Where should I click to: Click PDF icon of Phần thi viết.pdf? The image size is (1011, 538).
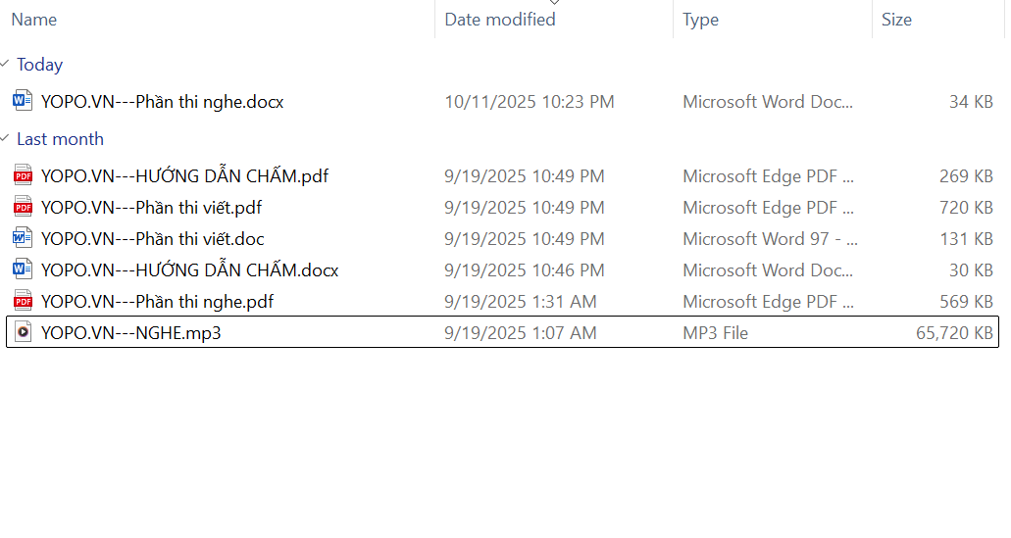coord(23,208)
